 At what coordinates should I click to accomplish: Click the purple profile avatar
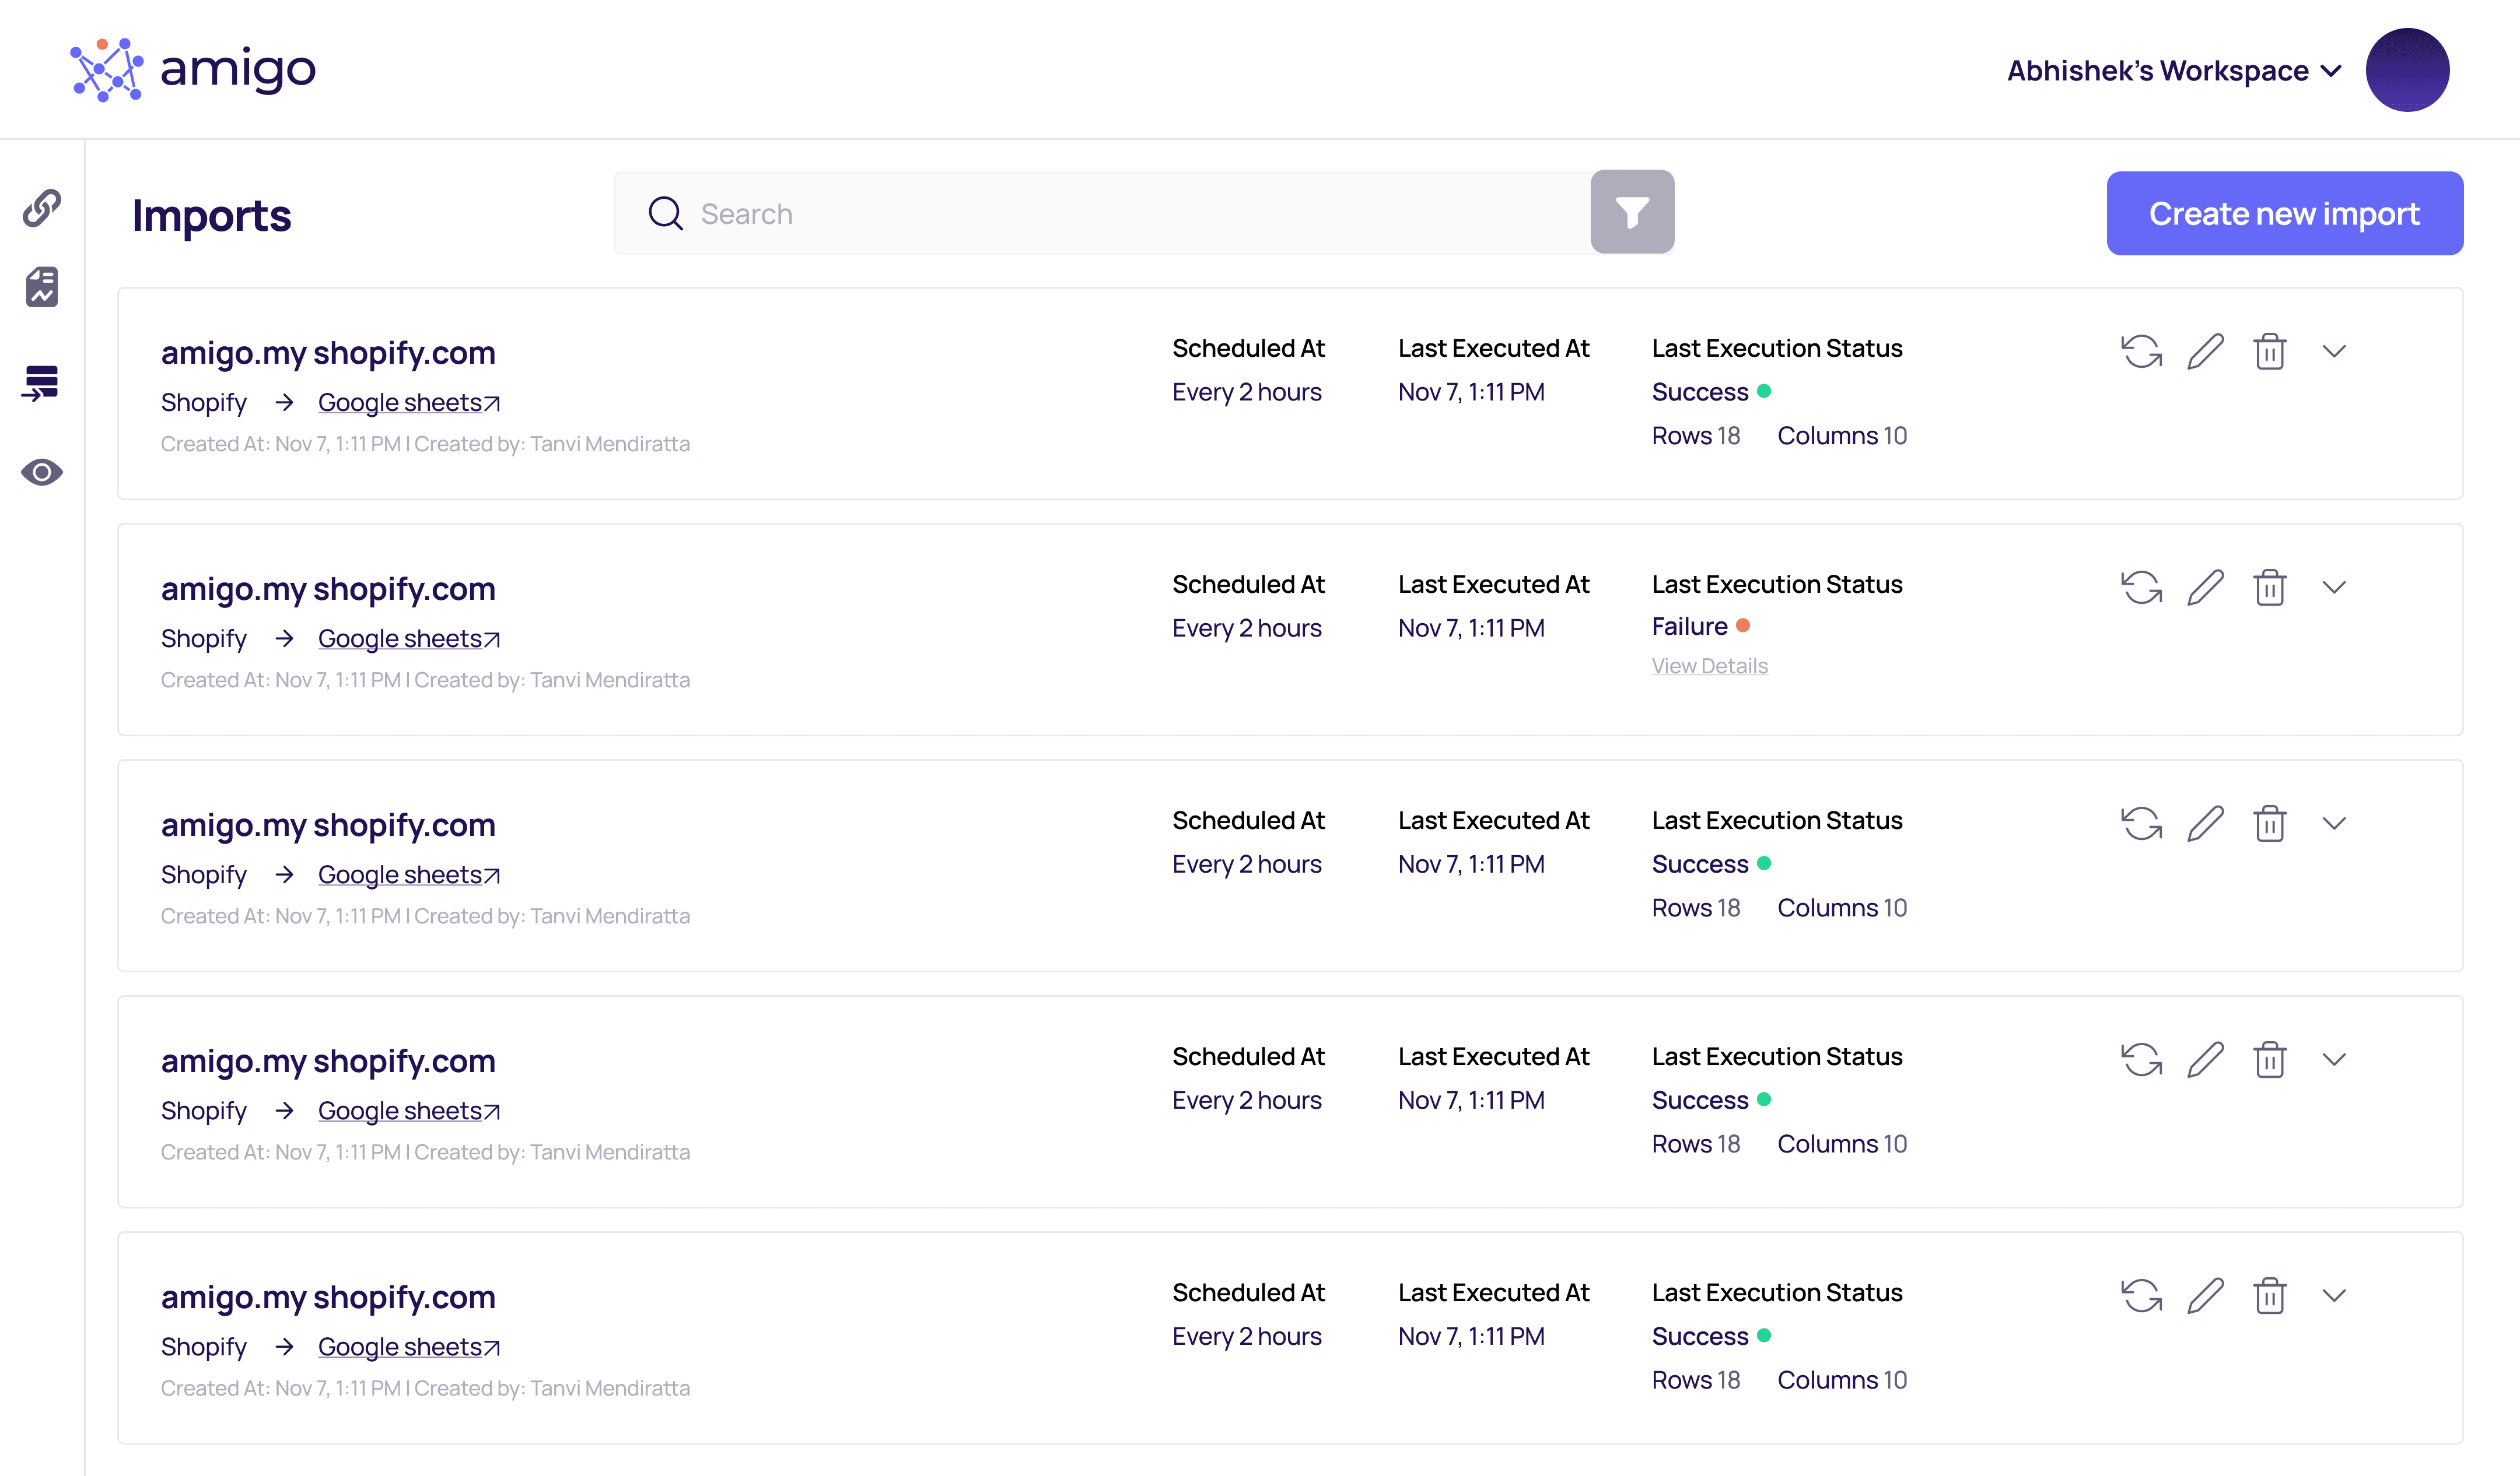pyautogui.click(x=2407, y=70)
